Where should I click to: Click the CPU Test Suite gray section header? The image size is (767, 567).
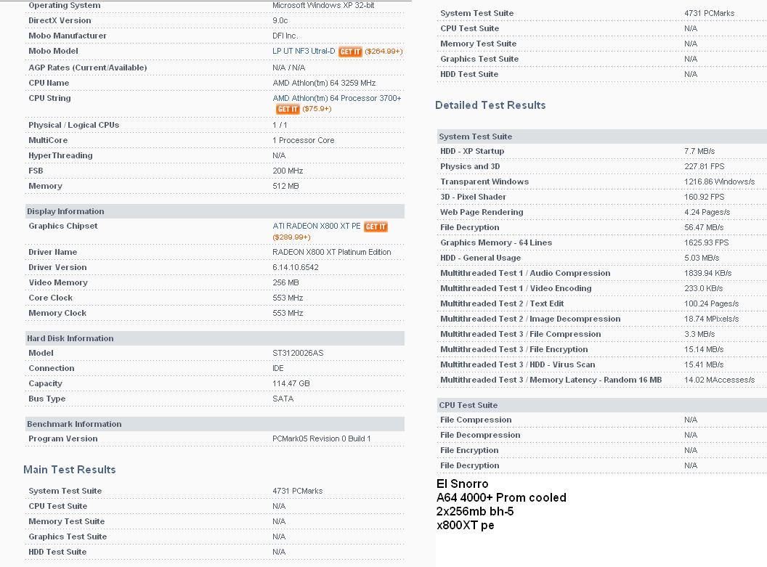tap(601, 404)
